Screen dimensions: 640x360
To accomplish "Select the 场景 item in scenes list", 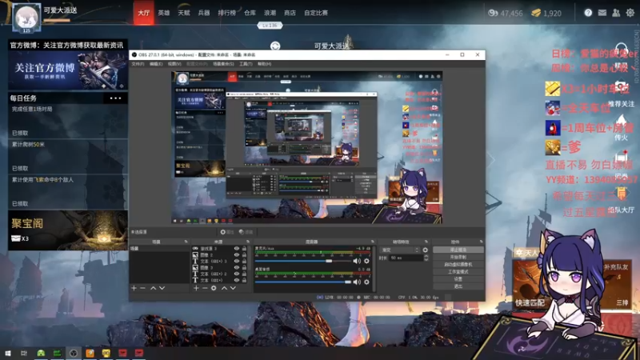I will tap(160, 249).
